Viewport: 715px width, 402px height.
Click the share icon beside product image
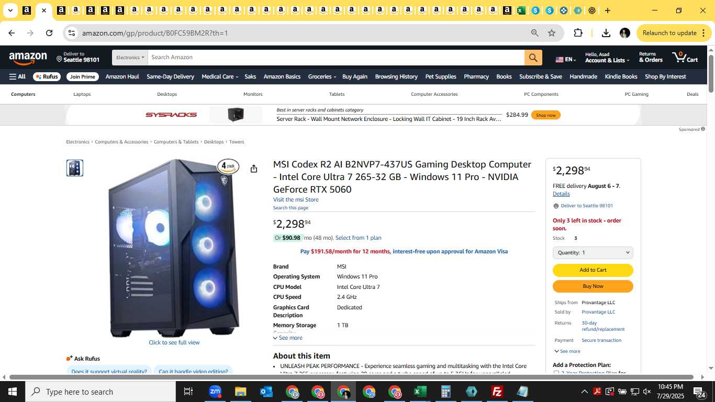point(254,169)
